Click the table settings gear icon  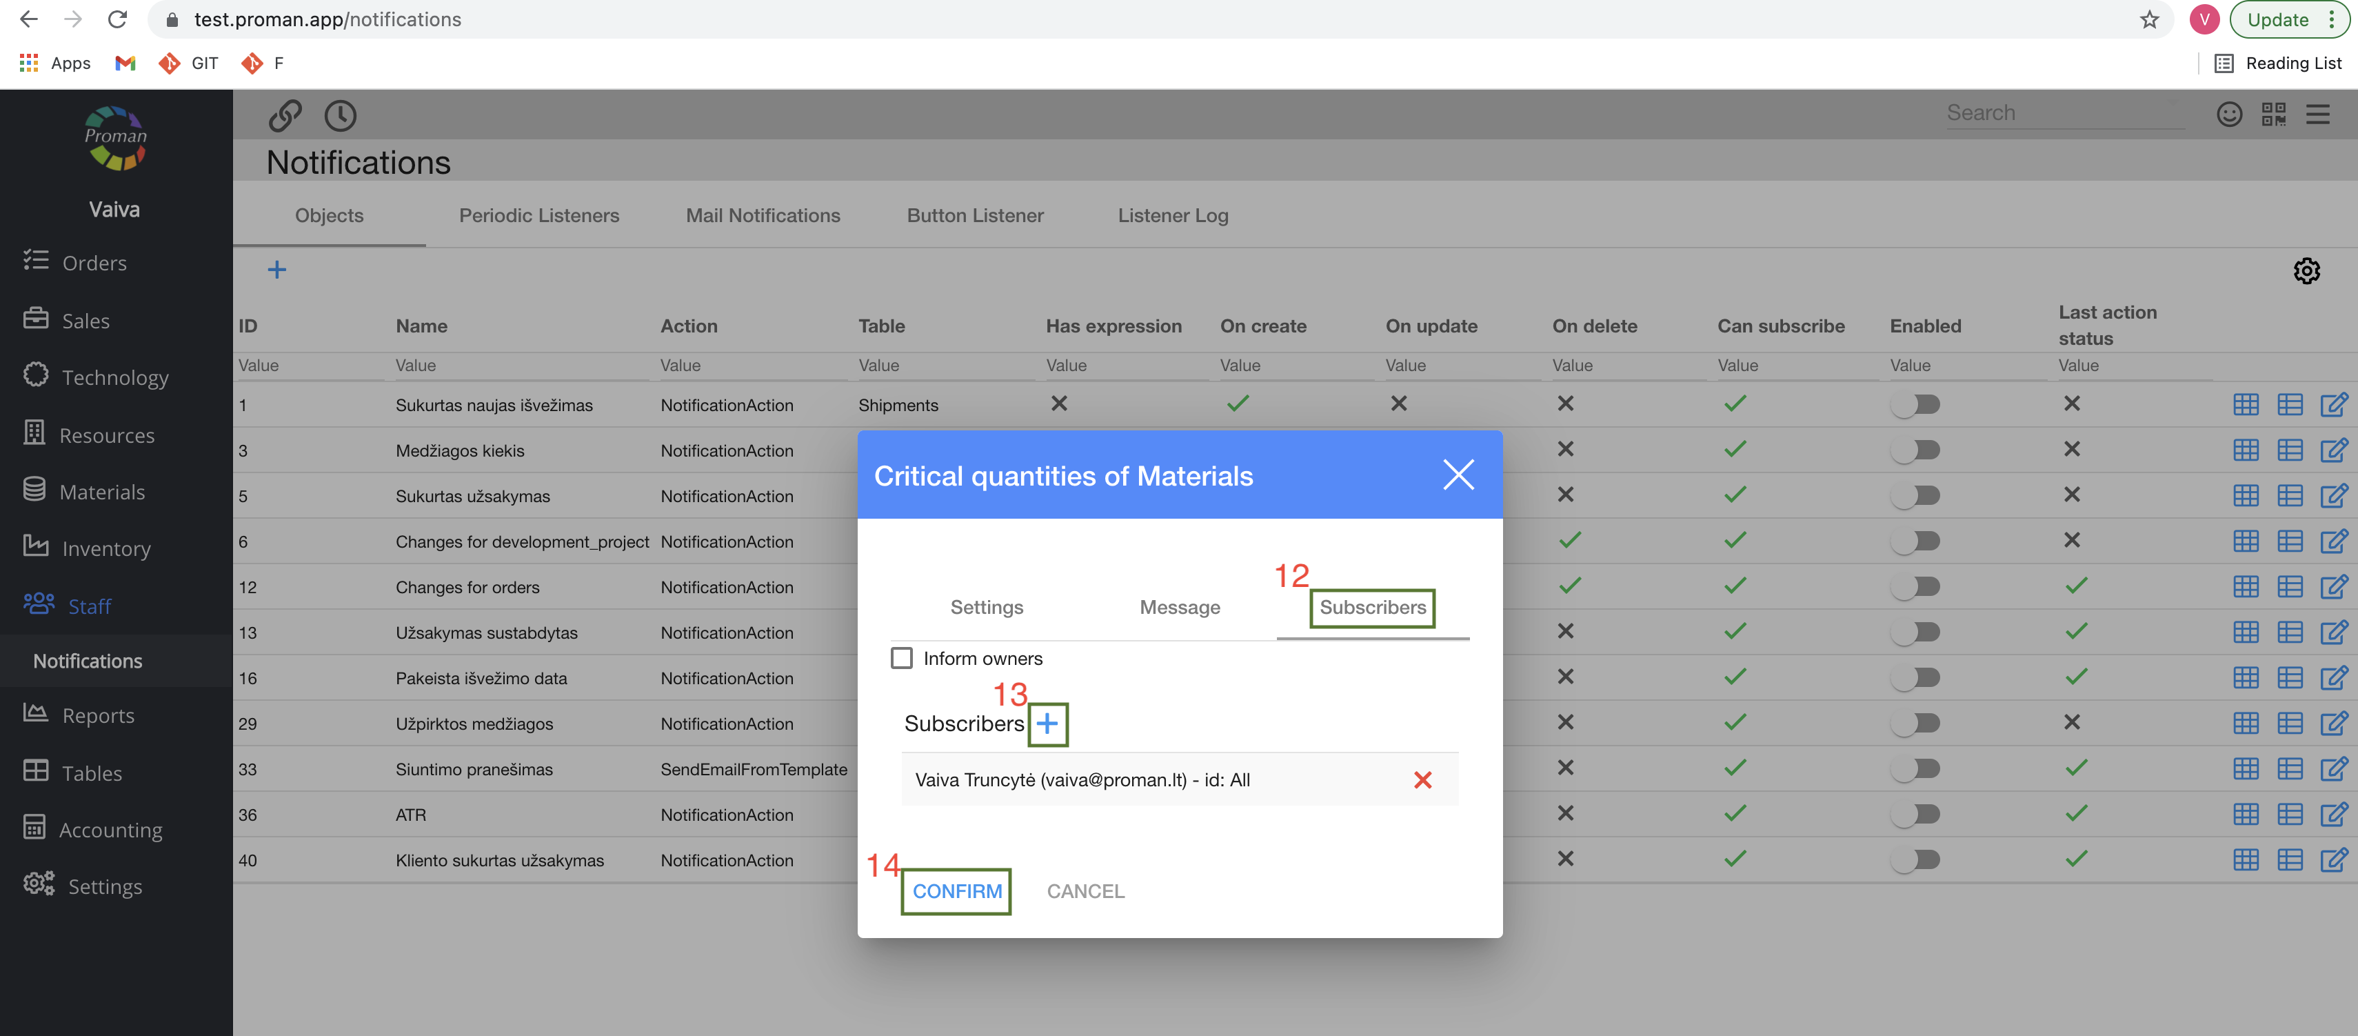(x=2306, y=271)
